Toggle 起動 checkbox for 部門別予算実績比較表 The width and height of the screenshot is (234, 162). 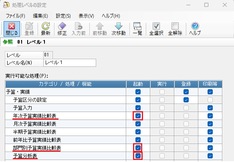(x=138, y=148)
